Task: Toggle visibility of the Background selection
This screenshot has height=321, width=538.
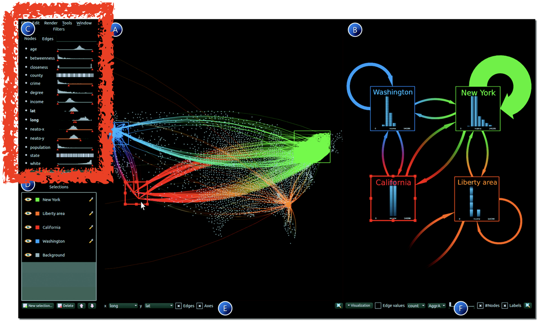Action: (28, 255)
